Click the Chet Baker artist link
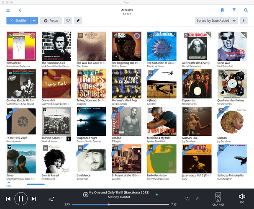The image size is (254, 209). [82, 66]
